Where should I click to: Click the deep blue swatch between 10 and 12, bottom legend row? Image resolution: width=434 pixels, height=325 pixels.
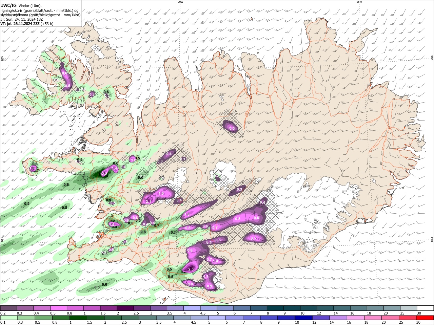coord(303,317)
